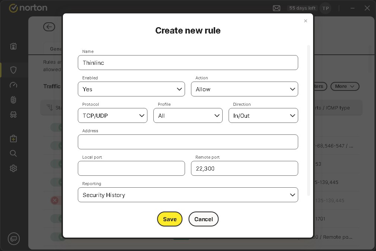Image resolution: width=376 pixels, height=251 pixels.
Task: Close the Create new rule dialog
Action: point(306,21)
